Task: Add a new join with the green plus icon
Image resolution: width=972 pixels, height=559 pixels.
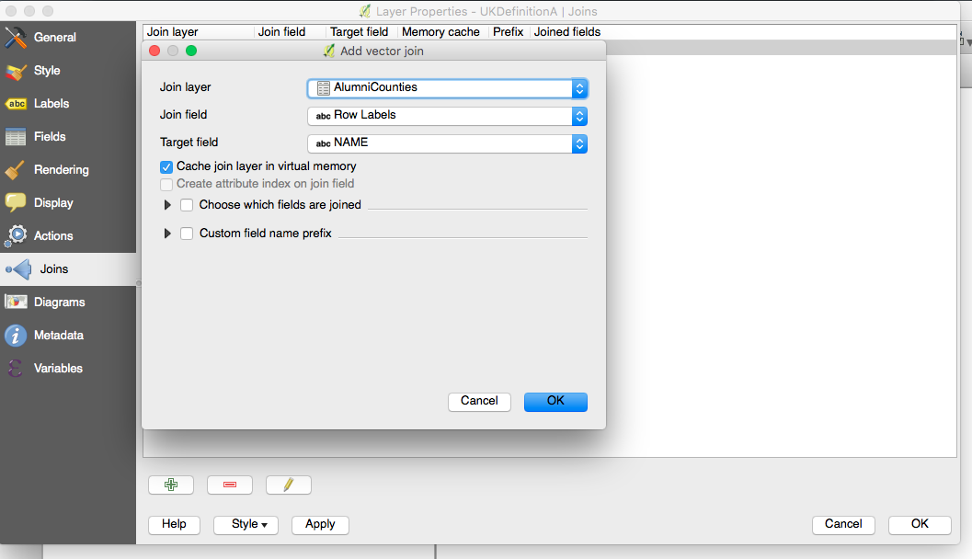Action: tap(171, 485)
